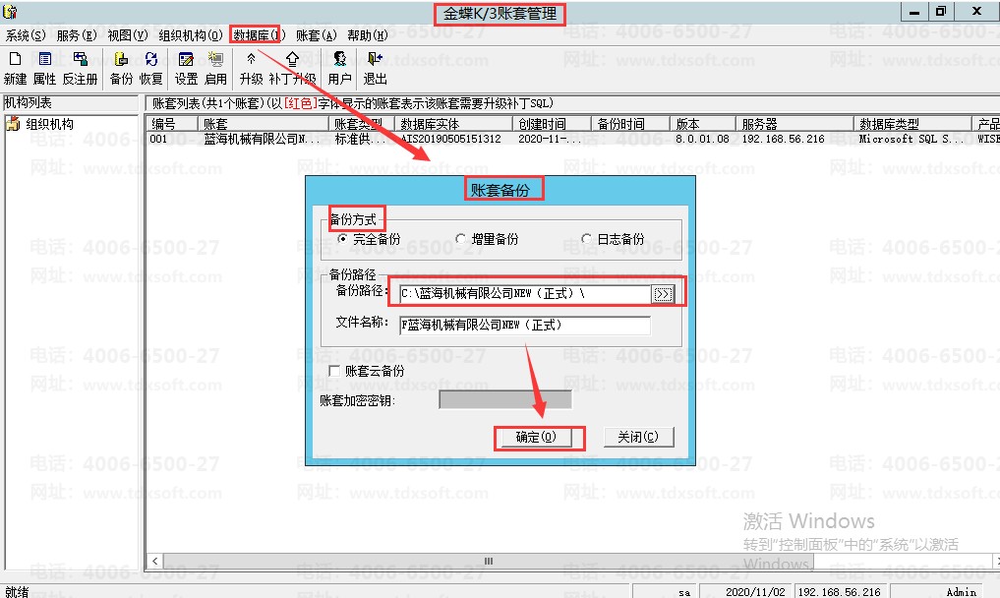Click the application icon in title bar
This screenshot has width=1000, height=598.
coord(10,12)
